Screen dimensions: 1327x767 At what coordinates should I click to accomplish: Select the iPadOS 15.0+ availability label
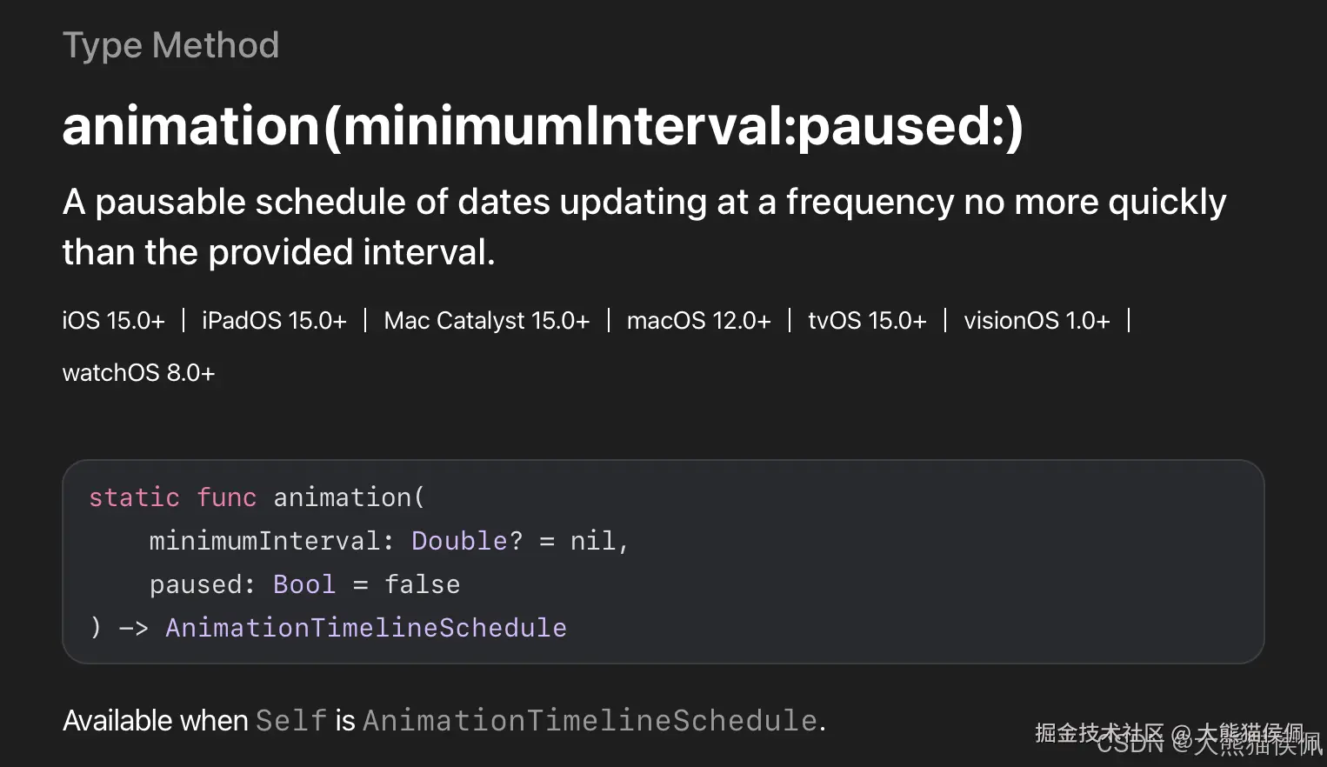[x=274, y=321]
